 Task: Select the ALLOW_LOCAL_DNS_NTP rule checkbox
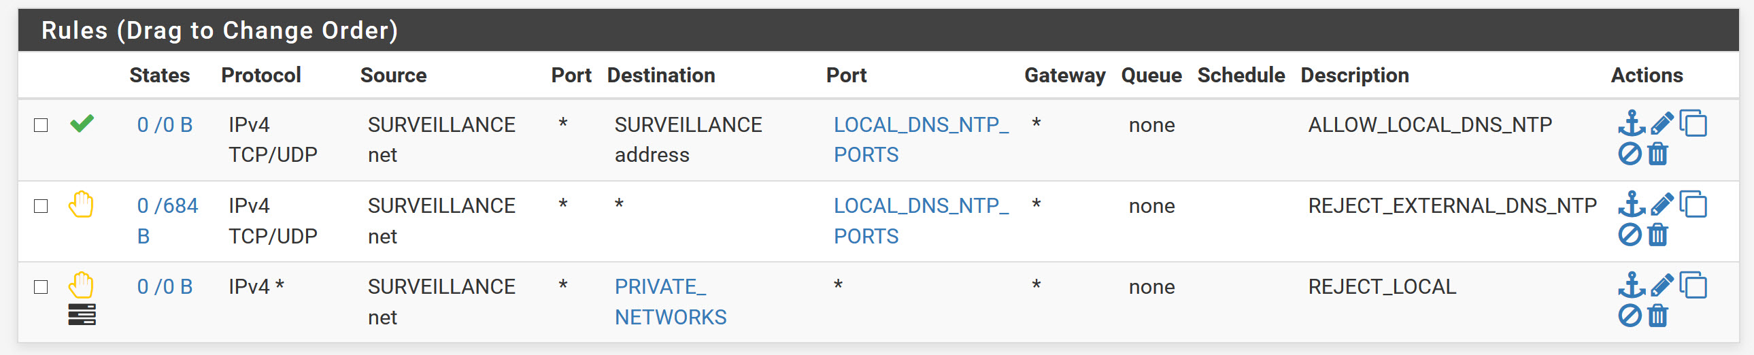click(41, 125)
